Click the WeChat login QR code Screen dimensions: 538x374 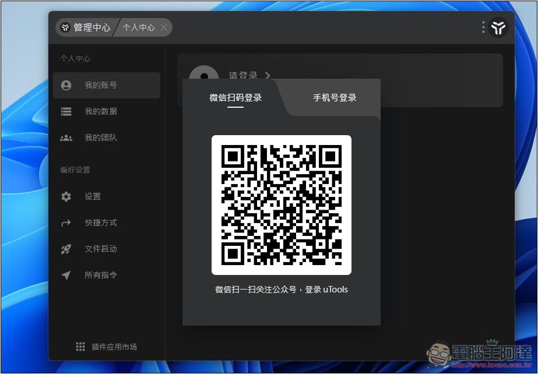tap(282, 205)
